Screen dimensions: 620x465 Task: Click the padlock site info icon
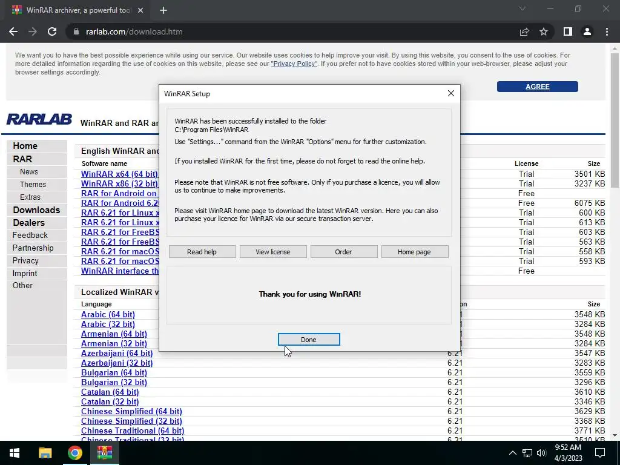(x=76, y=31)
